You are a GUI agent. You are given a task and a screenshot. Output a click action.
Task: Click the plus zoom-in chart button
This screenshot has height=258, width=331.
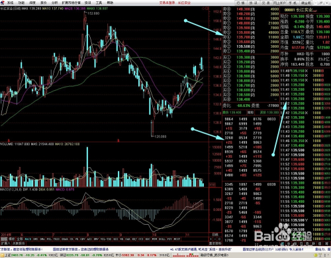[211, 239]
